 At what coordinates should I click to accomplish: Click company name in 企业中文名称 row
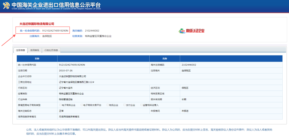[73, 76]
